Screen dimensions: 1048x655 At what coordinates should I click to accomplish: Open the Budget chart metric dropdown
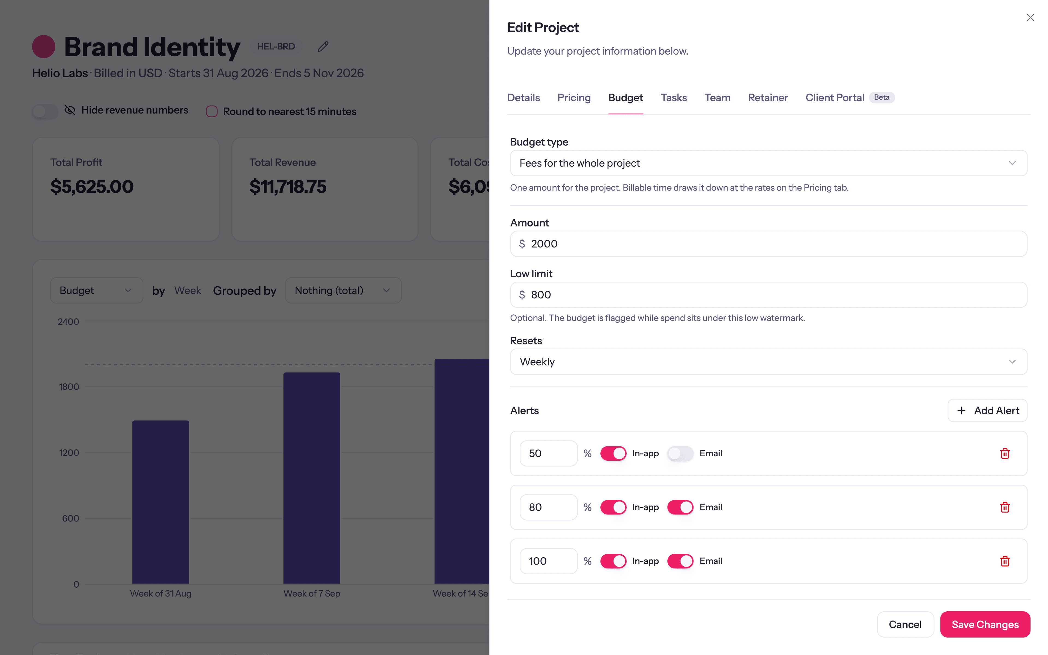[x=97, y=290]
